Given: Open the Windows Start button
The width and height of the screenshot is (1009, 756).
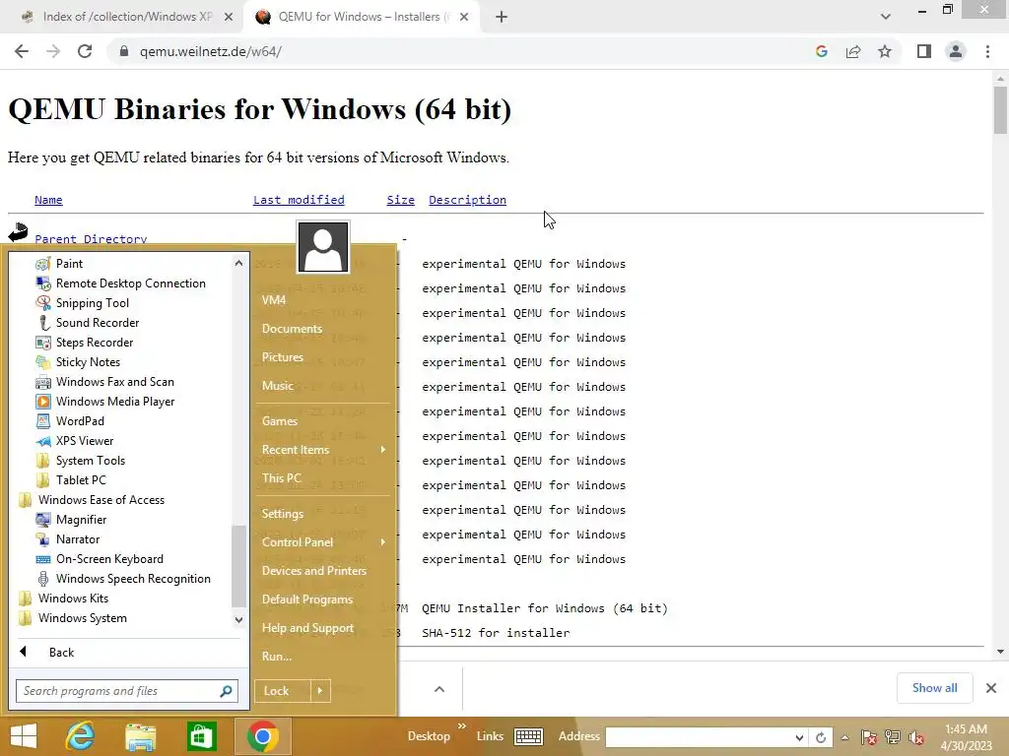Looking at the screenshot, I should (24, 736).
